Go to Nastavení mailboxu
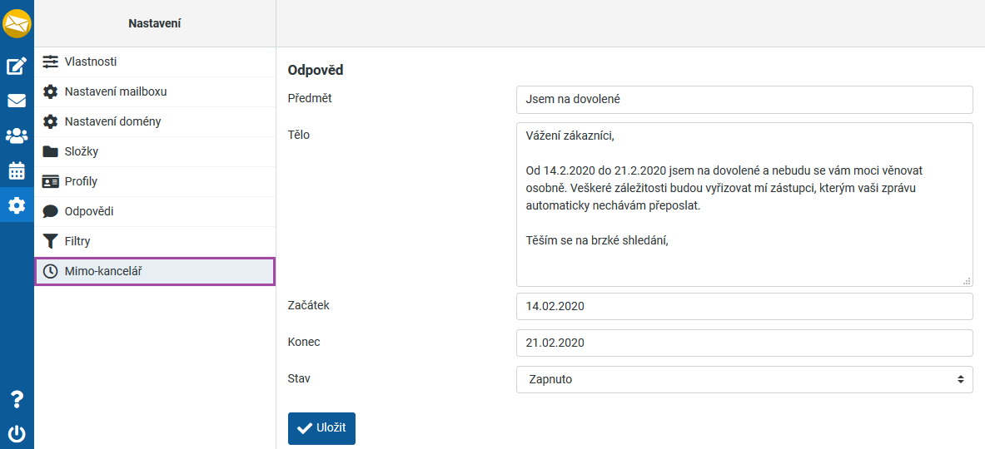The width and height of the screenshot is (985, 449). click(x=121, y=91)
